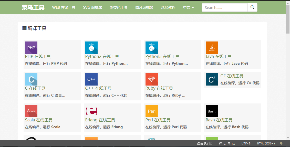Click description text 在线编译、运行 Bash 代码
Viewport: 290px width, 147px height.
[x=227, y=127]
